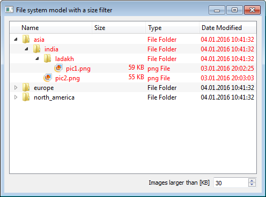Click the 55 KB size cell

[x=136, y=77]
